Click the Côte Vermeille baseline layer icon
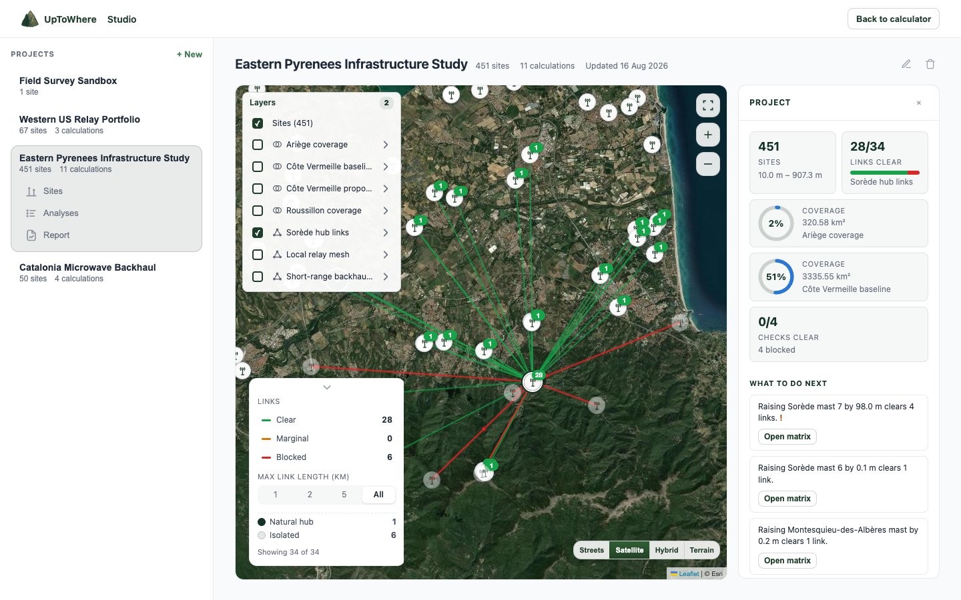Viewport: 961px width, 600px height. point(277,167)
